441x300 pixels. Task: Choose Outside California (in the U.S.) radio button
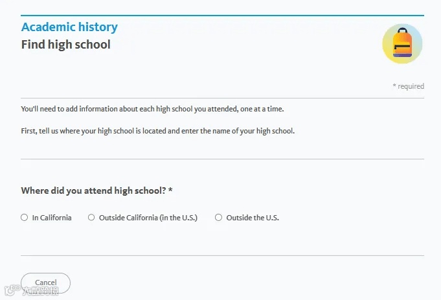pyautogui.click(x=91, y=218)
